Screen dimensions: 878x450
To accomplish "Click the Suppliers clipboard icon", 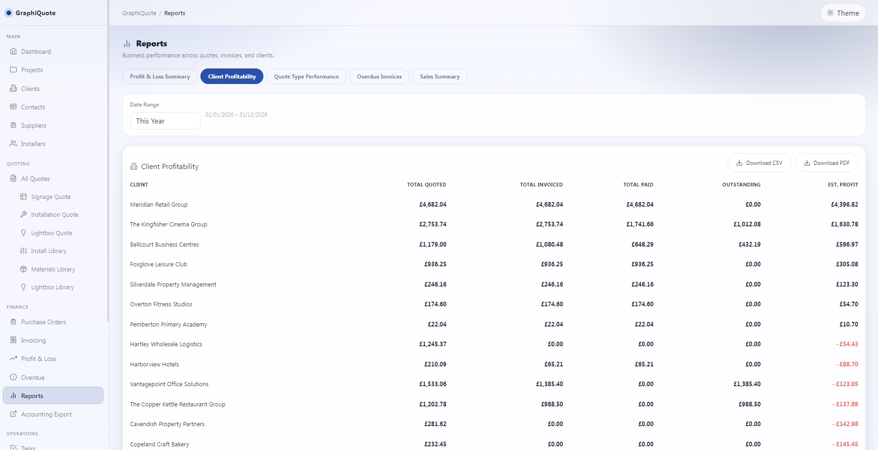I will coord(13,125).
